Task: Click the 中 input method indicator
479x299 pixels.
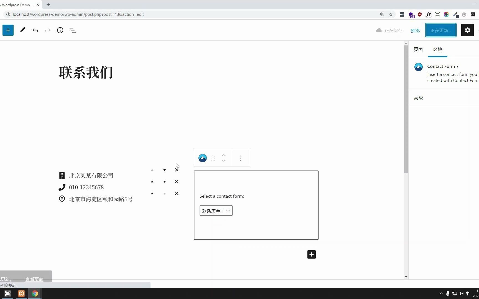Action: coord(468,293)
